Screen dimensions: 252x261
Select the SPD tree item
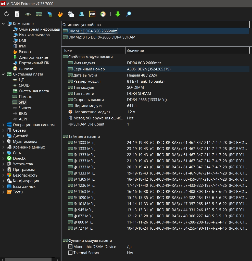click(22, 102)
